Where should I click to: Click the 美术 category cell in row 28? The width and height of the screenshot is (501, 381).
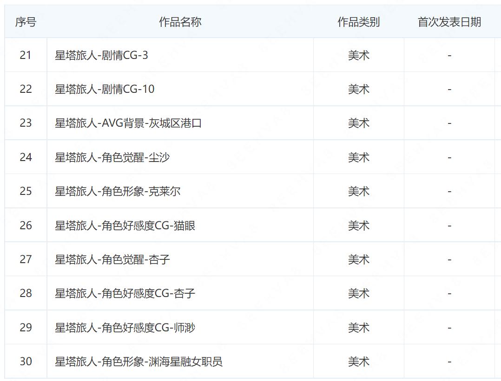click(358, 293)
